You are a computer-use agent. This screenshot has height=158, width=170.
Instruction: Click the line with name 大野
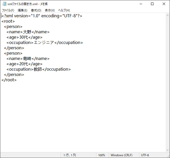(28, 32)
